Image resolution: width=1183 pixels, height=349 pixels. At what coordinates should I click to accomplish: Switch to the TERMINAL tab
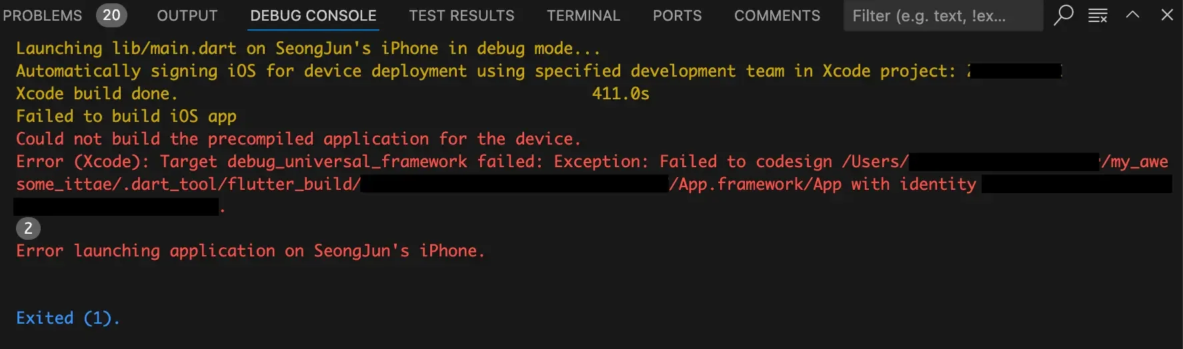[583, 15]
